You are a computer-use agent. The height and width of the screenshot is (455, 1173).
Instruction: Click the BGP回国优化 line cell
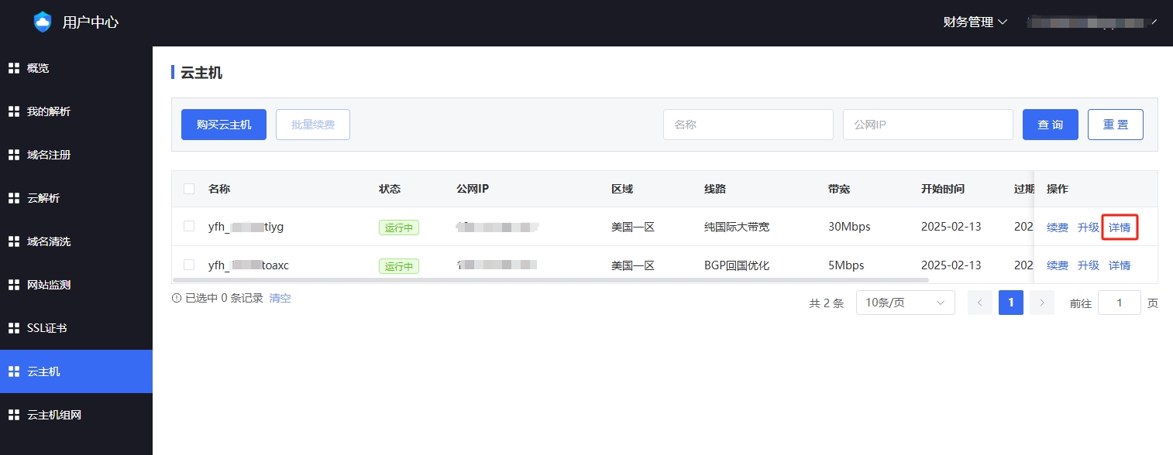[737, 265]
